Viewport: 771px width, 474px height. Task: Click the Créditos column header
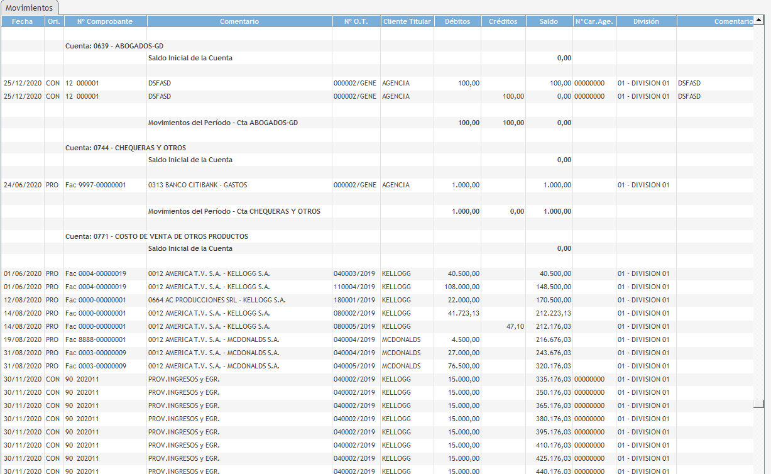503,21
